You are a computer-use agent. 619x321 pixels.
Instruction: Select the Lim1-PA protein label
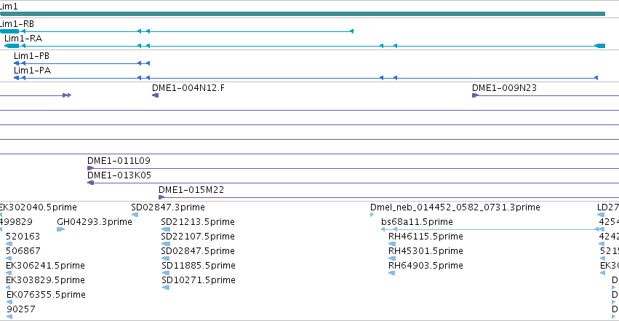[x=33, y=71]
